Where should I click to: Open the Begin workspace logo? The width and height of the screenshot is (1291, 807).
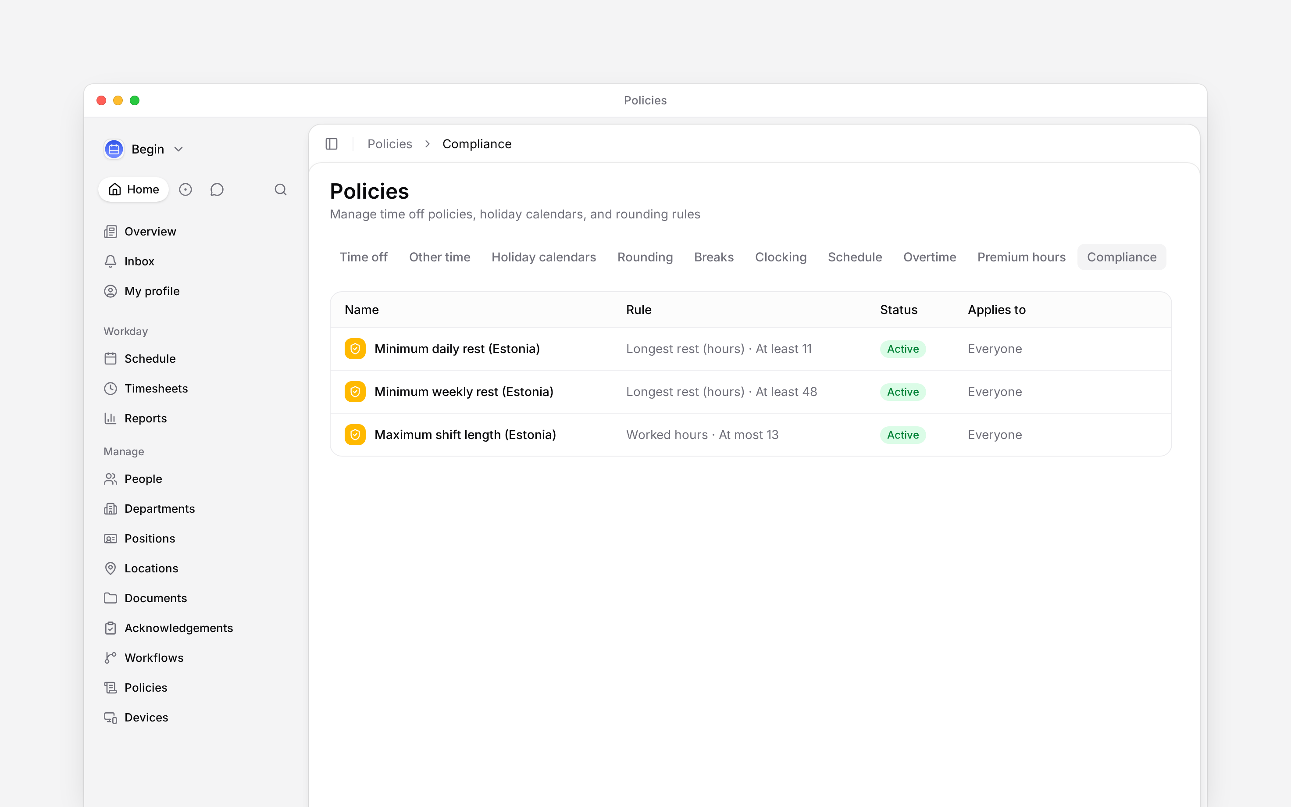tap(114, 150)
